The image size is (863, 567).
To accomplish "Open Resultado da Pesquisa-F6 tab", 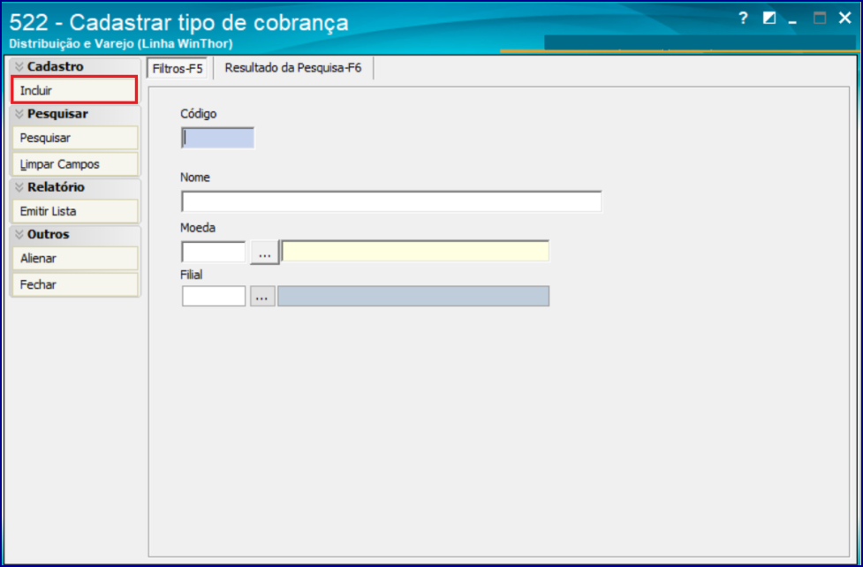I will click(x=292, y=68).
